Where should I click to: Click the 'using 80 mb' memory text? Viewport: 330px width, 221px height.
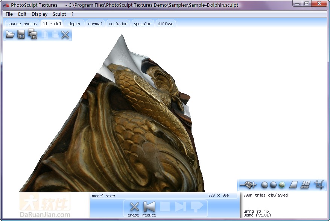(x=256, y=211)
